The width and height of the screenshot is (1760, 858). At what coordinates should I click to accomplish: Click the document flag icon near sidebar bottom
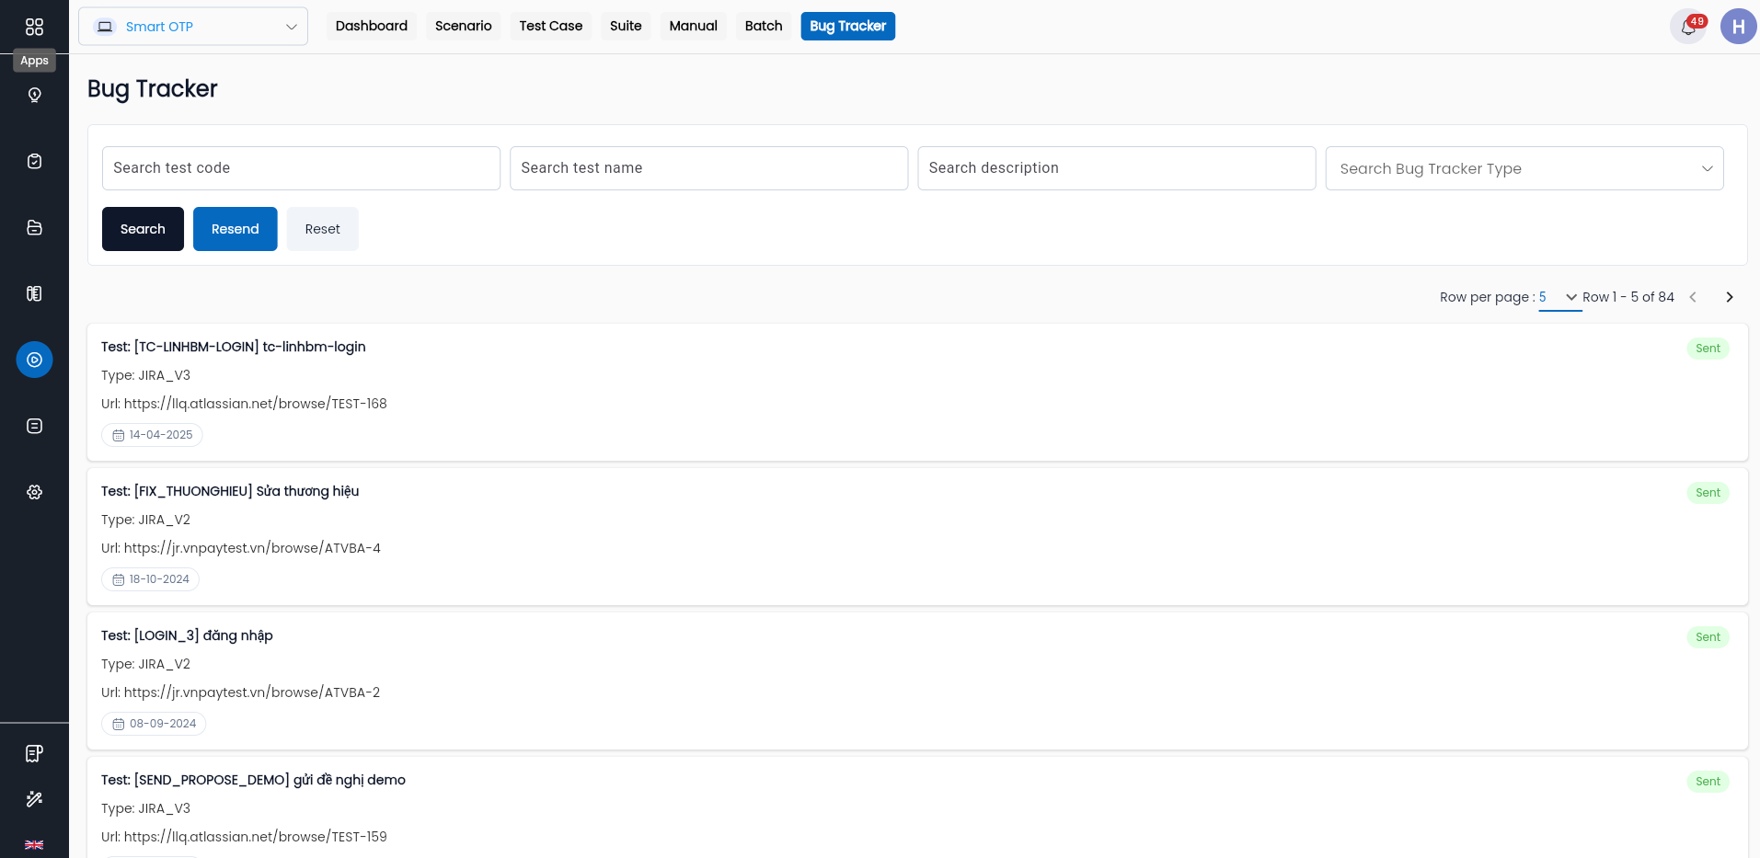pyautogui.click(x=34, y=753)
